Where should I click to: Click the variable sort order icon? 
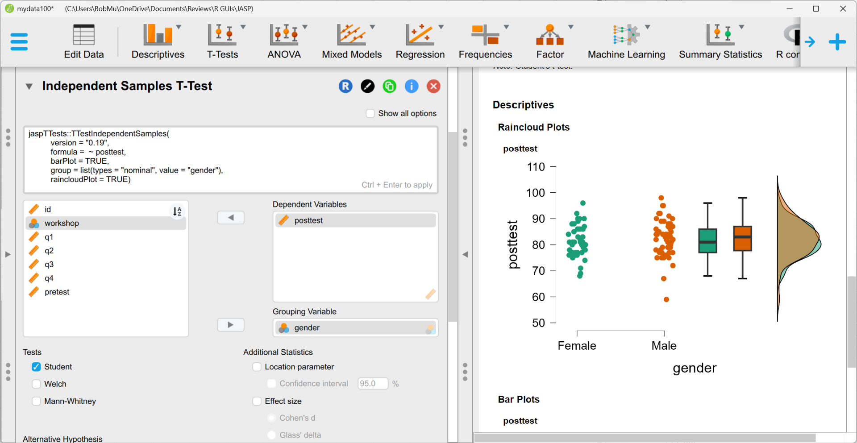[177, 211]
